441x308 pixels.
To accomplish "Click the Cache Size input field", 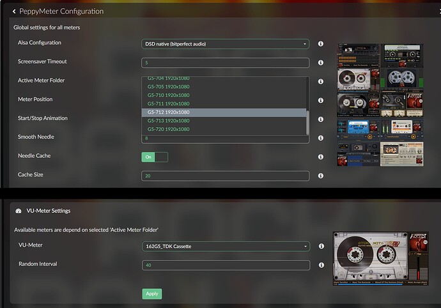I will click(225, 176).
